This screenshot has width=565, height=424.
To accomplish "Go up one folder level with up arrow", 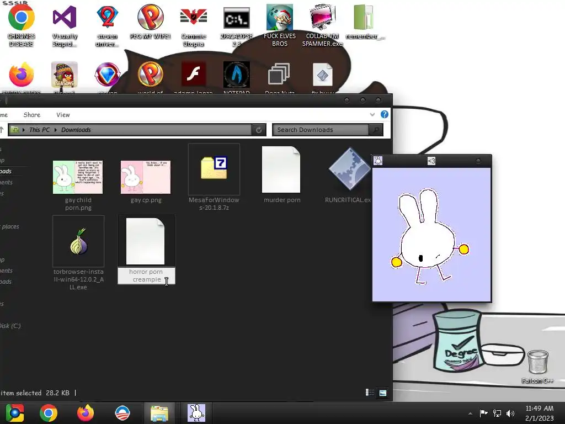I will [2, 130].
